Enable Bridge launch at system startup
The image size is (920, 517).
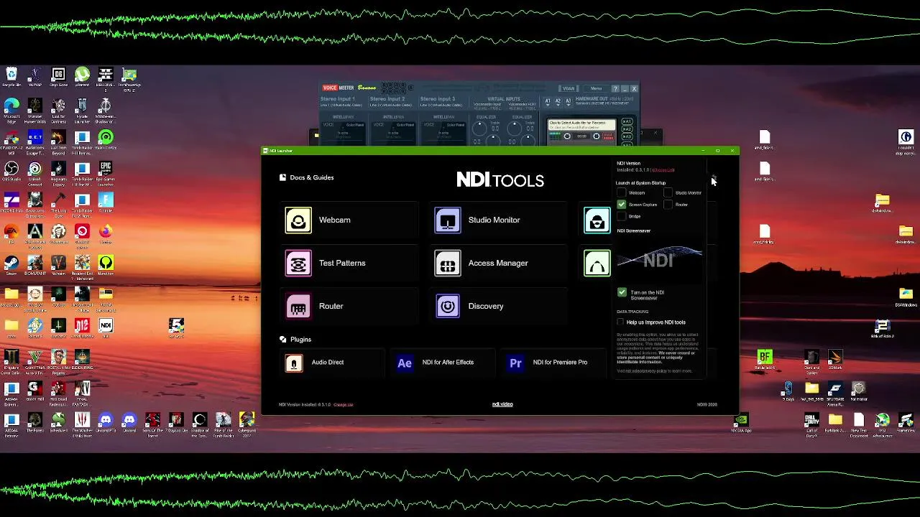pos(622,216)
